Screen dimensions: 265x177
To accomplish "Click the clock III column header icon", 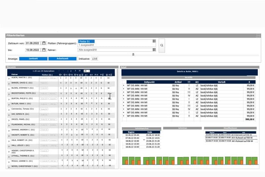I will (70, 75).
